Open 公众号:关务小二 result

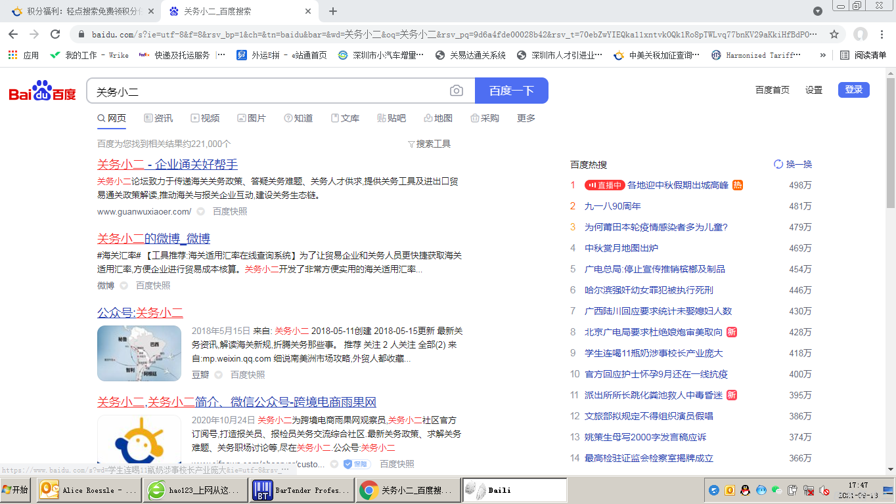(140, 312)
